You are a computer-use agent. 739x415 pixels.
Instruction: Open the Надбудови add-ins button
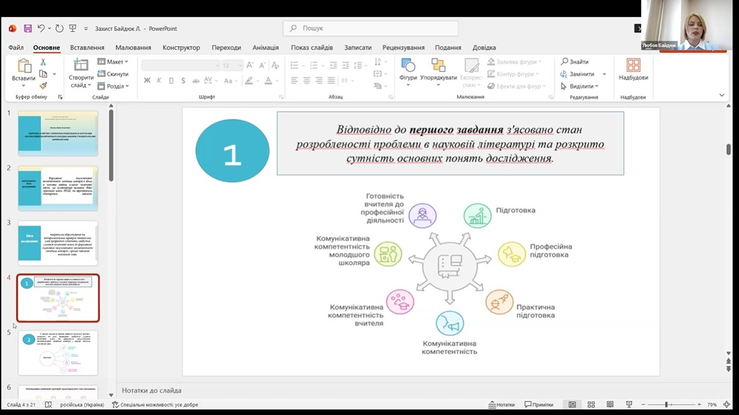tap(633, 70)
